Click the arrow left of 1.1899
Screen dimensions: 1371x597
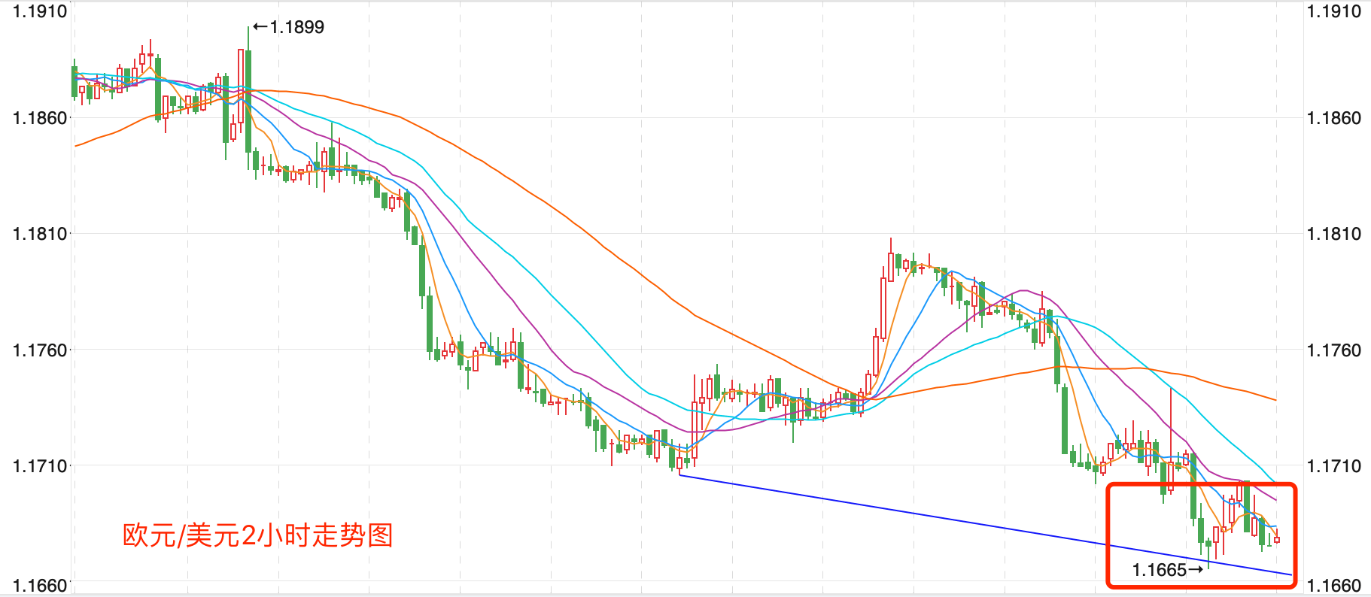coord(260,27)
